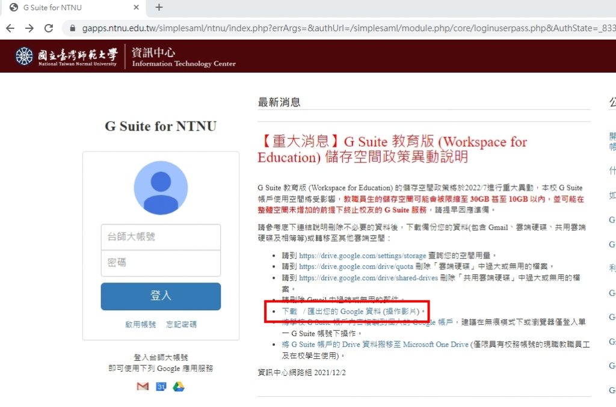Click the blue user avatar icon
Viewport: 616px width, 407px height.
point(161,188)
